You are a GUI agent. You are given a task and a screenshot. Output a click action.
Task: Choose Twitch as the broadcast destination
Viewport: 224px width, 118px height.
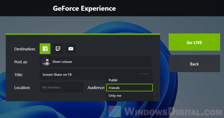[x=58, y=49]
